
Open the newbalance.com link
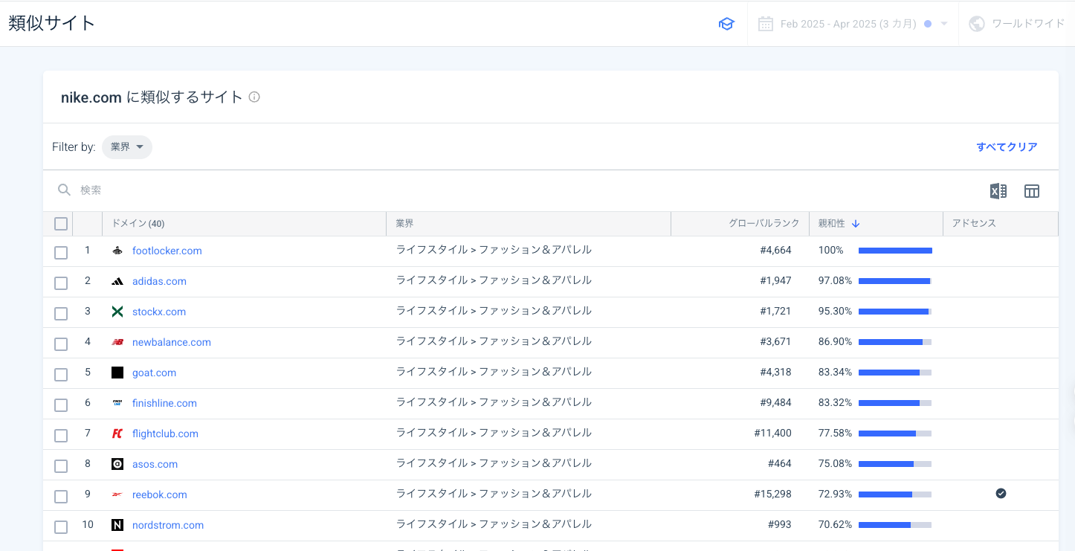(172, 342)
